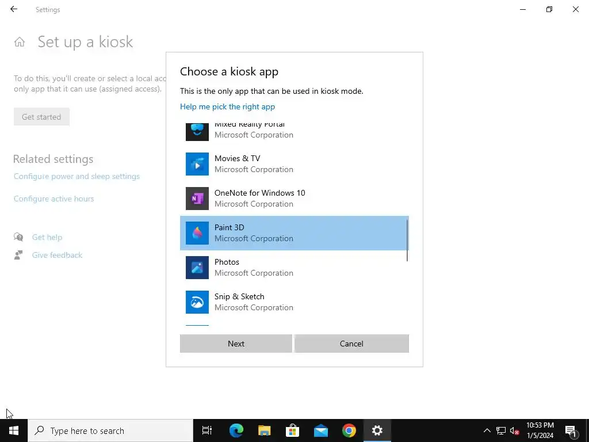Choose the Photos list entry
This screenshot has height=442, width=589.
(294, 268)
